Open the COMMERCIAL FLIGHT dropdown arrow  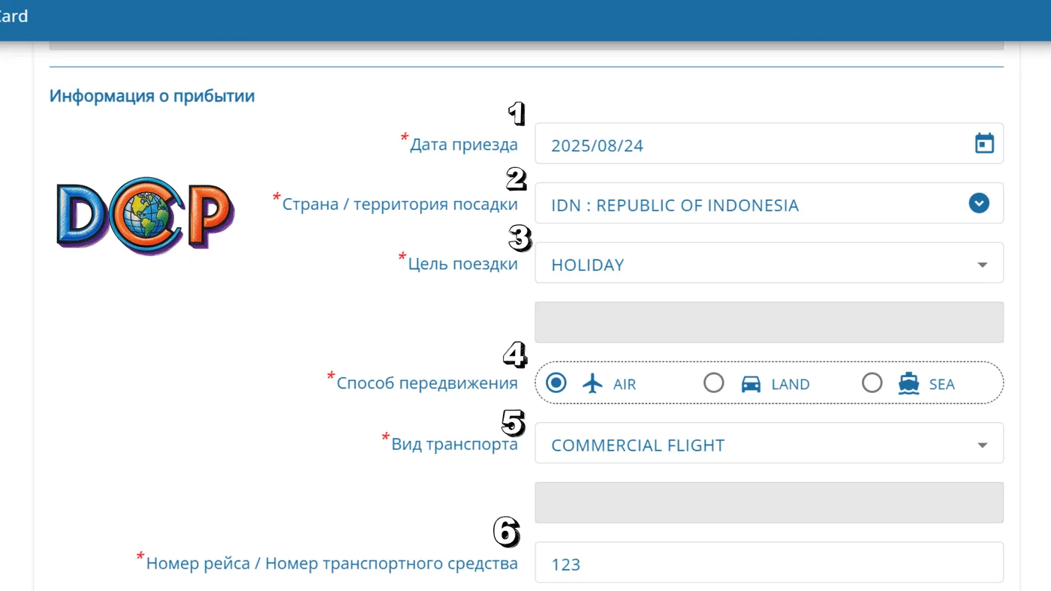point(983,445)
